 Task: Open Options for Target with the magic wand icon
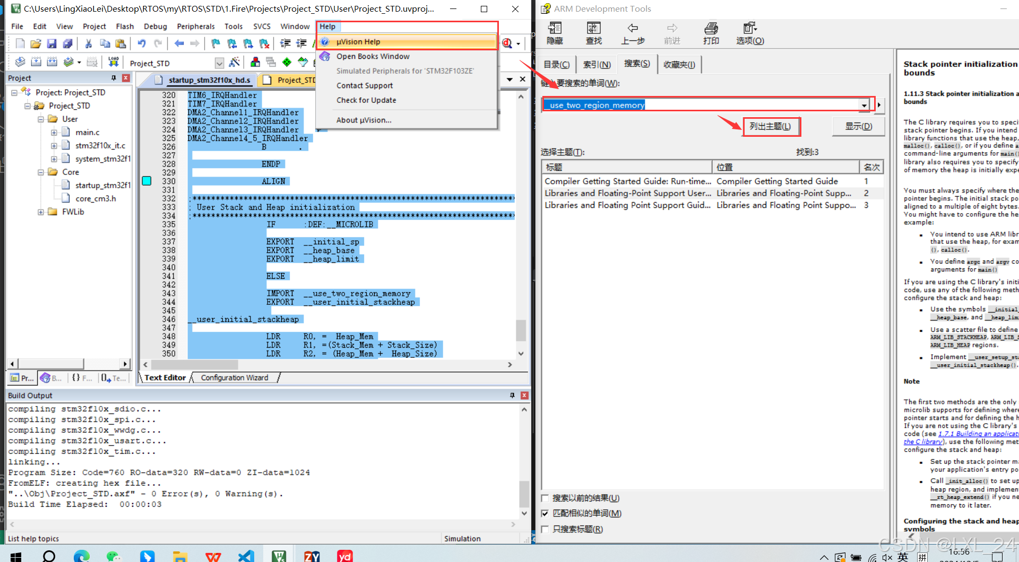[x=234, y=63]
